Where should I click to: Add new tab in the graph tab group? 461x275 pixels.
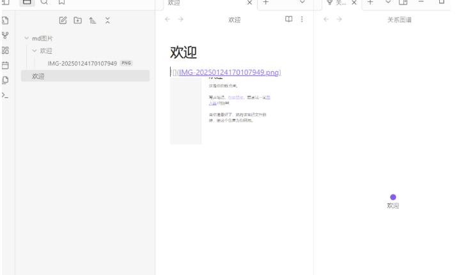(x=370, y=2)
